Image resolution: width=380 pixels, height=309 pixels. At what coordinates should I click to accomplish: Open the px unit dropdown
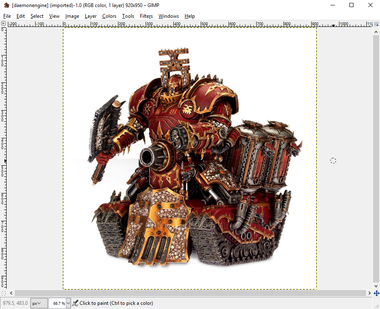point(39,303)
